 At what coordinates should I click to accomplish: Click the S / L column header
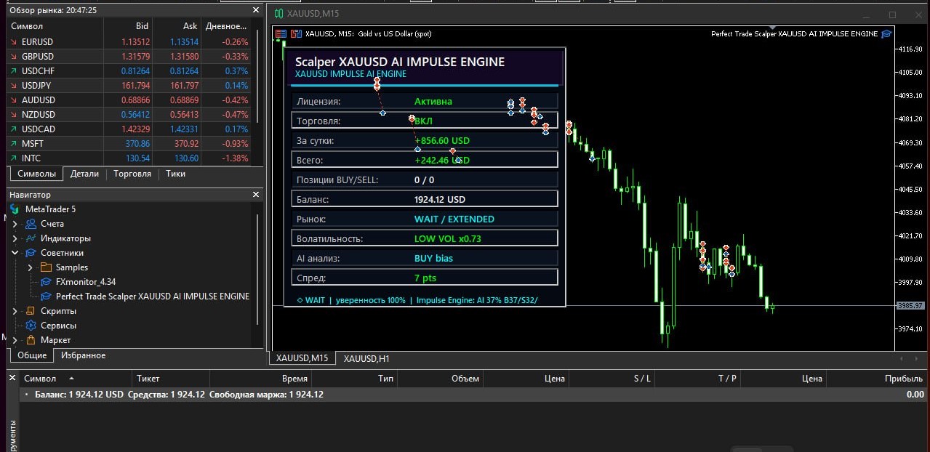pos(613,379)
